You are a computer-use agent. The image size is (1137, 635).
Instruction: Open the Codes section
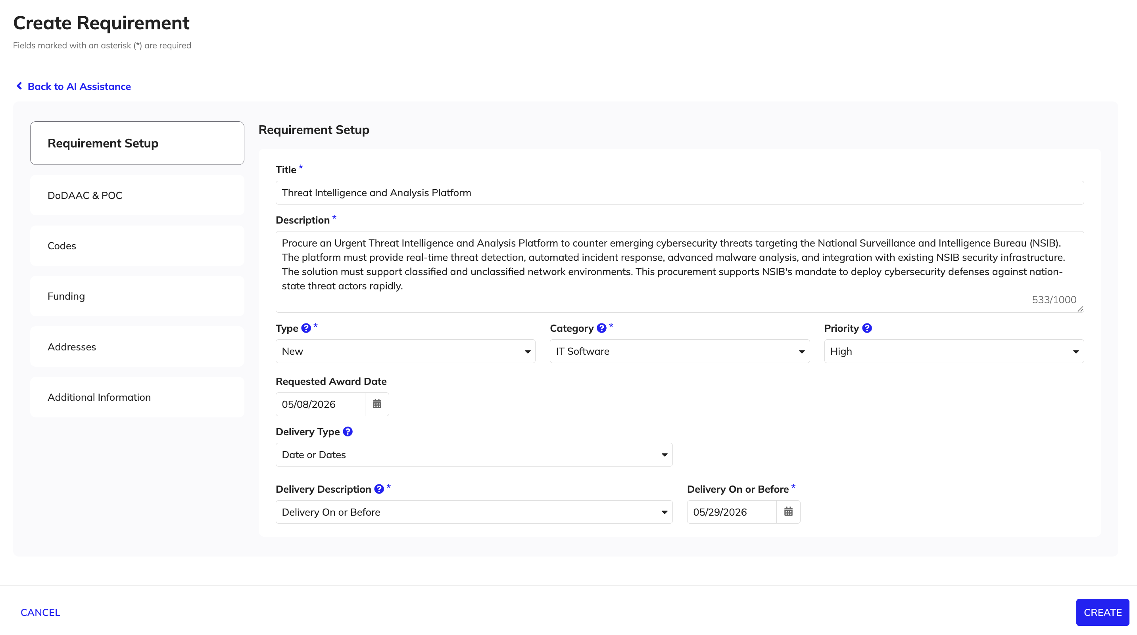click(137, 246)
